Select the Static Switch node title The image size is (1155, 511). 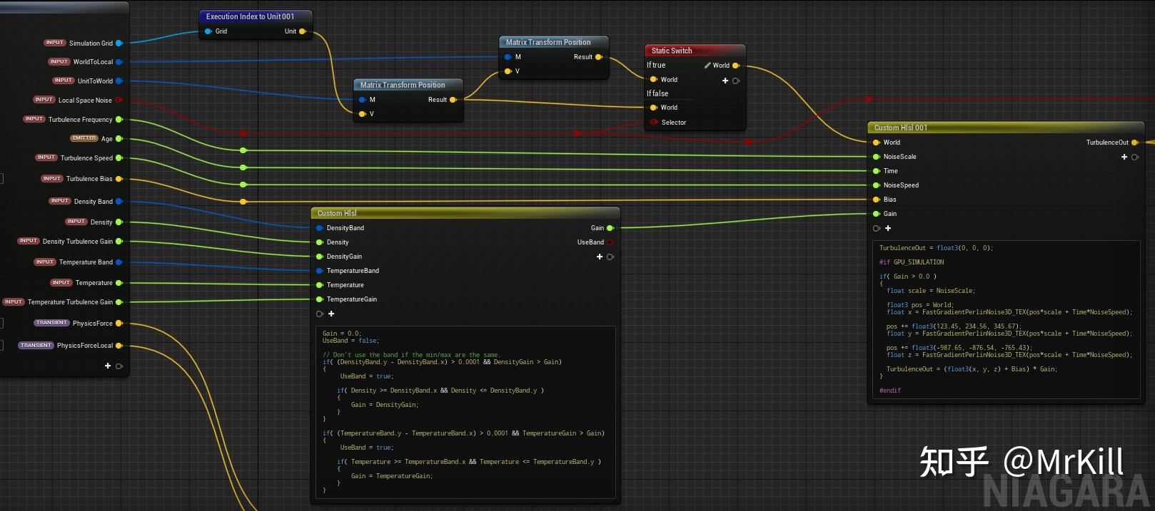click(672, 51)
